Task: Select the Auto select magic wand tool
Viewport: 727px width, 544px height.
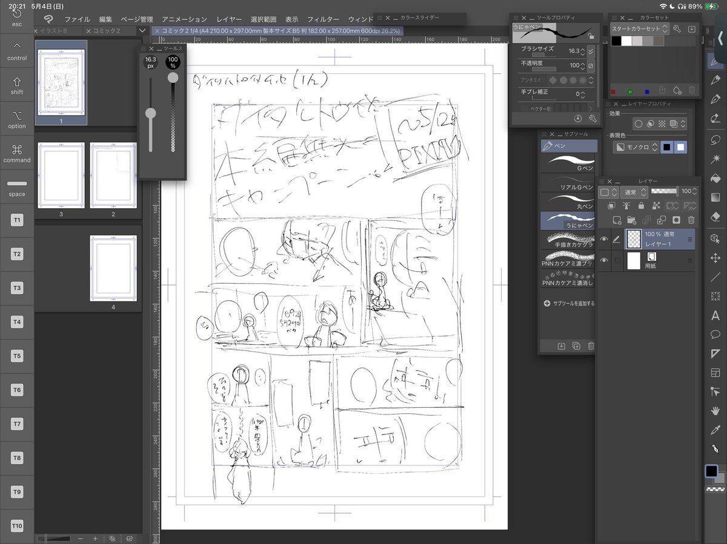Action: tap(715, 159)
